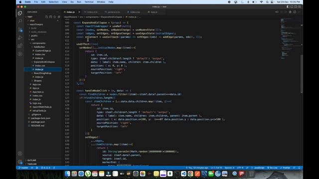
Task: Open the Run and Debug view
Action: 20,38
